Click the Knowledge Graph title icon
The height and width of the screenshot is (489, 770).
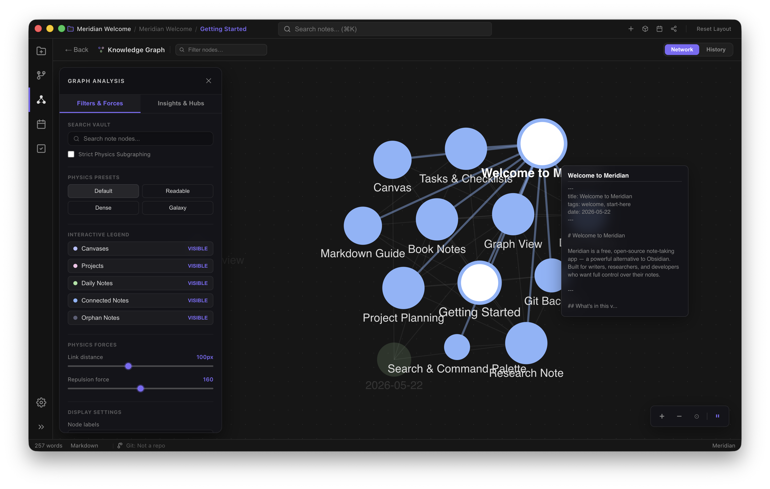click(101, 50)
